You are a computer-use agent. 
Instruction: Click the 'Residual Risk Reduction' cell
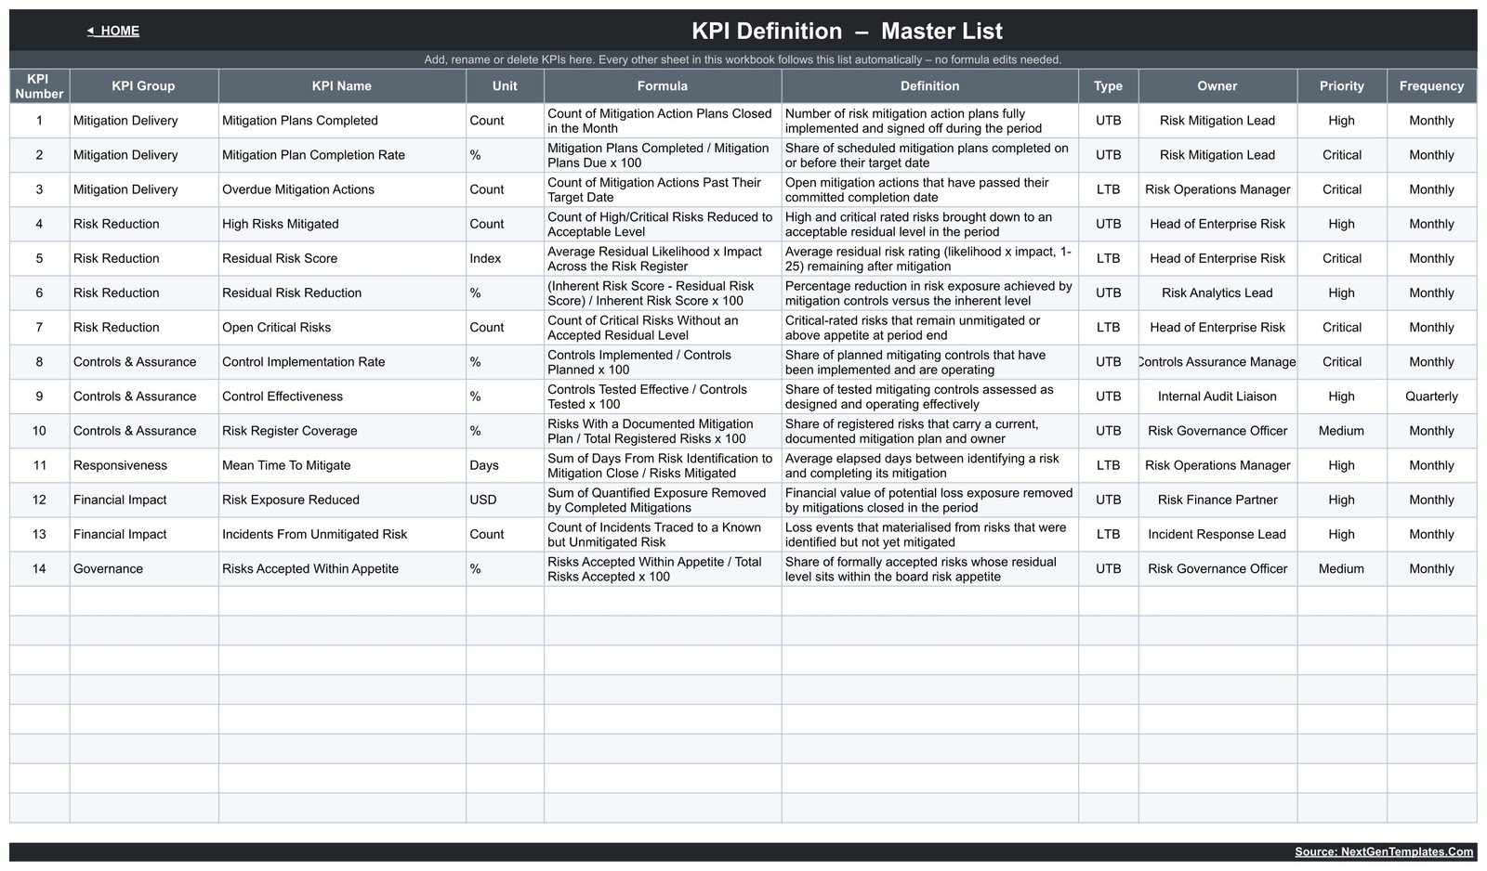point(342,292)
